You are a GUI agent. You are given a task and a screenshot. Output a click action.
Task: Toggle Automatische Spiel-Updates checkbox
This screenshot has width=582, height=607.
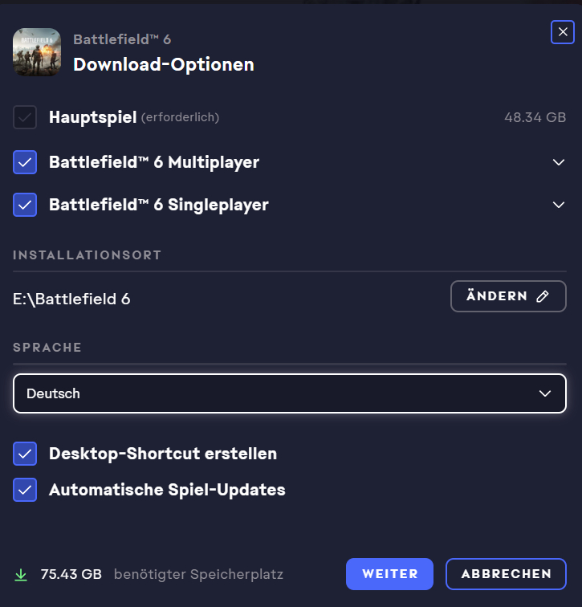[x=25, y=489]
